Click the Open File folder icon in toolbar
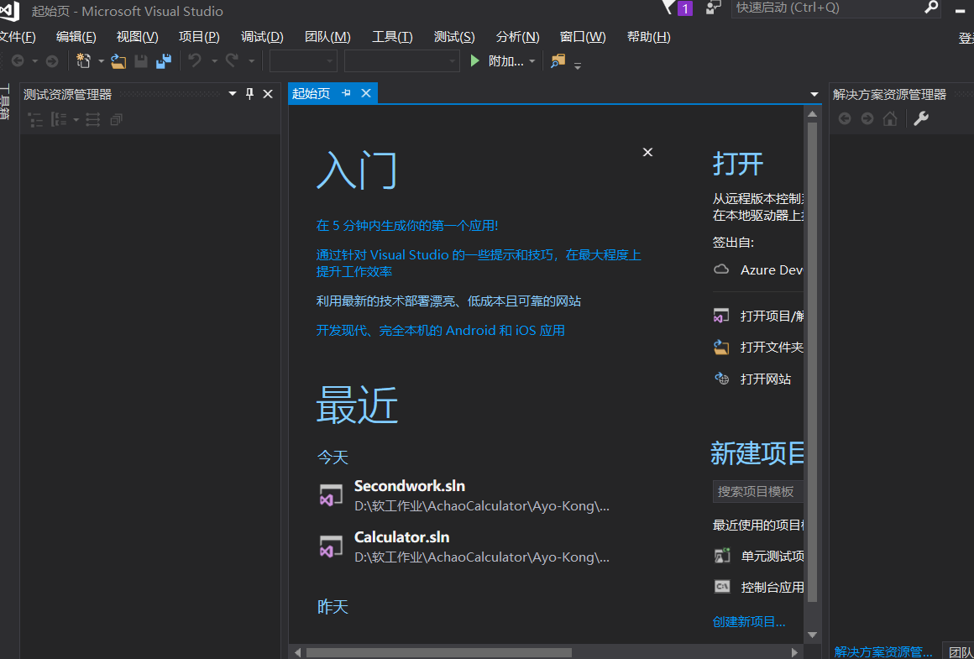This screenshot has width=974, height=659. (118, 61)
